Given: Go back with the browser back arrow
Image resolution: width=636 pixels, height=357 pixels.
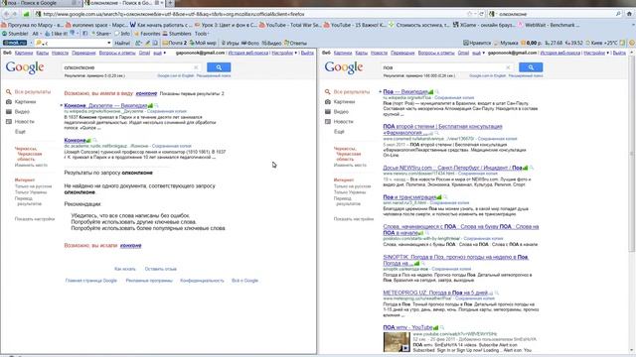Looking at the screenshot, I should click(x=6, y=14).
